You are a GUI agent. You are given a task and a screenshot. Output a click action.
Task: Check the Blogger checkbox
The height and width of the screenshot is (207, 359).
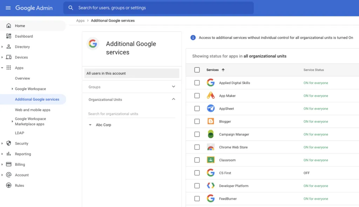(197, 121)
